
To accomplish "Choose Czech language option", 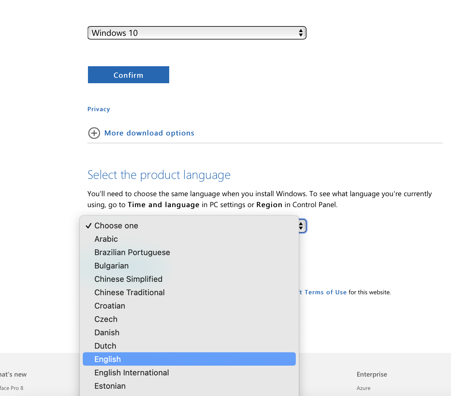I will click(189, 319).
